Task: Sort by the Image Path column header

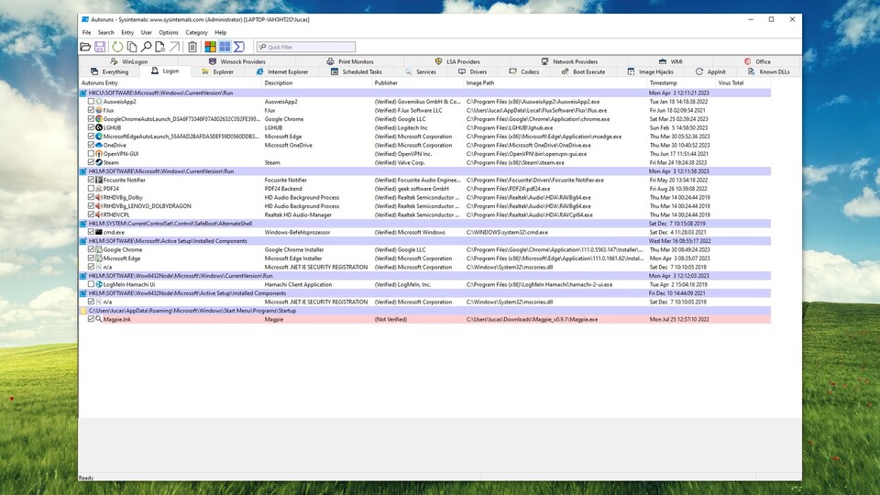Action: click(x=555, y=83)
